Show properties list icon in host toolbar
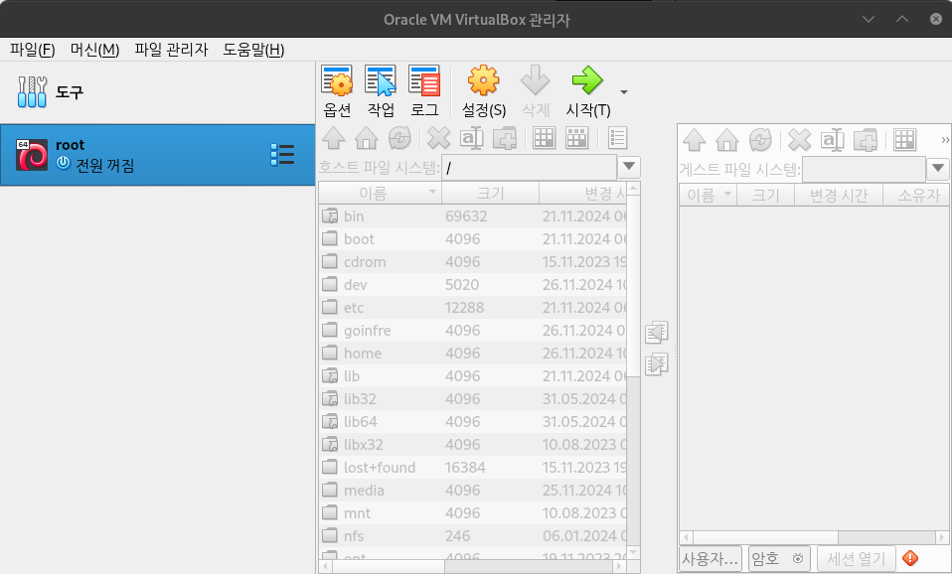Screen dimensions: 952x574 pyautogui.click(x=617, y=138)
